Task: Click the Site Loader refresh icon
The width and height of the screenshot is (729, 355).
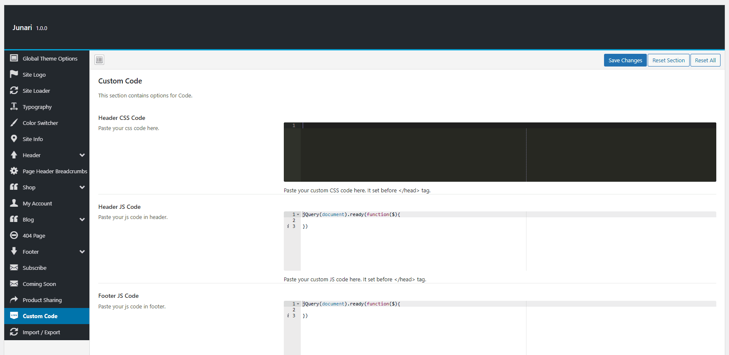Action: click(x=14, y=90)
